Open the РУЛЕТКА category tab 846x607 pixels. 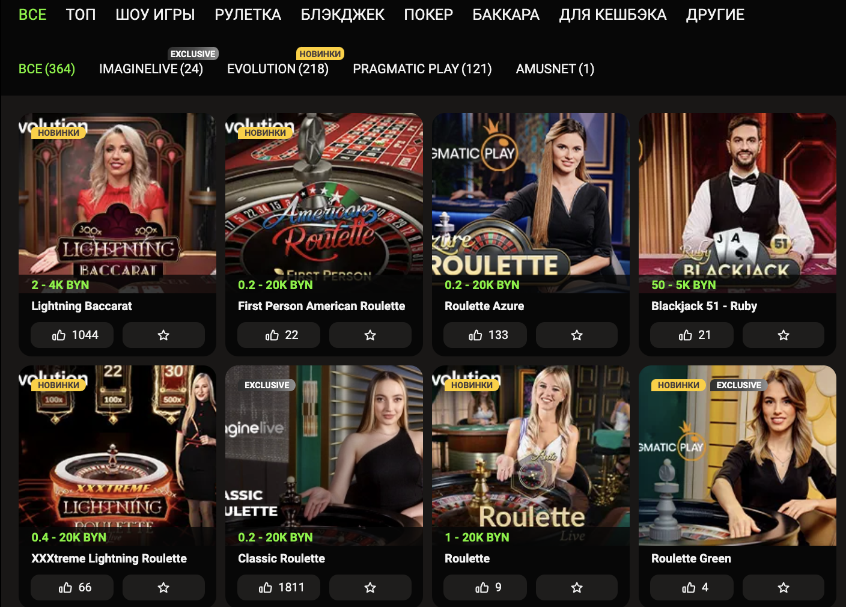248,14
